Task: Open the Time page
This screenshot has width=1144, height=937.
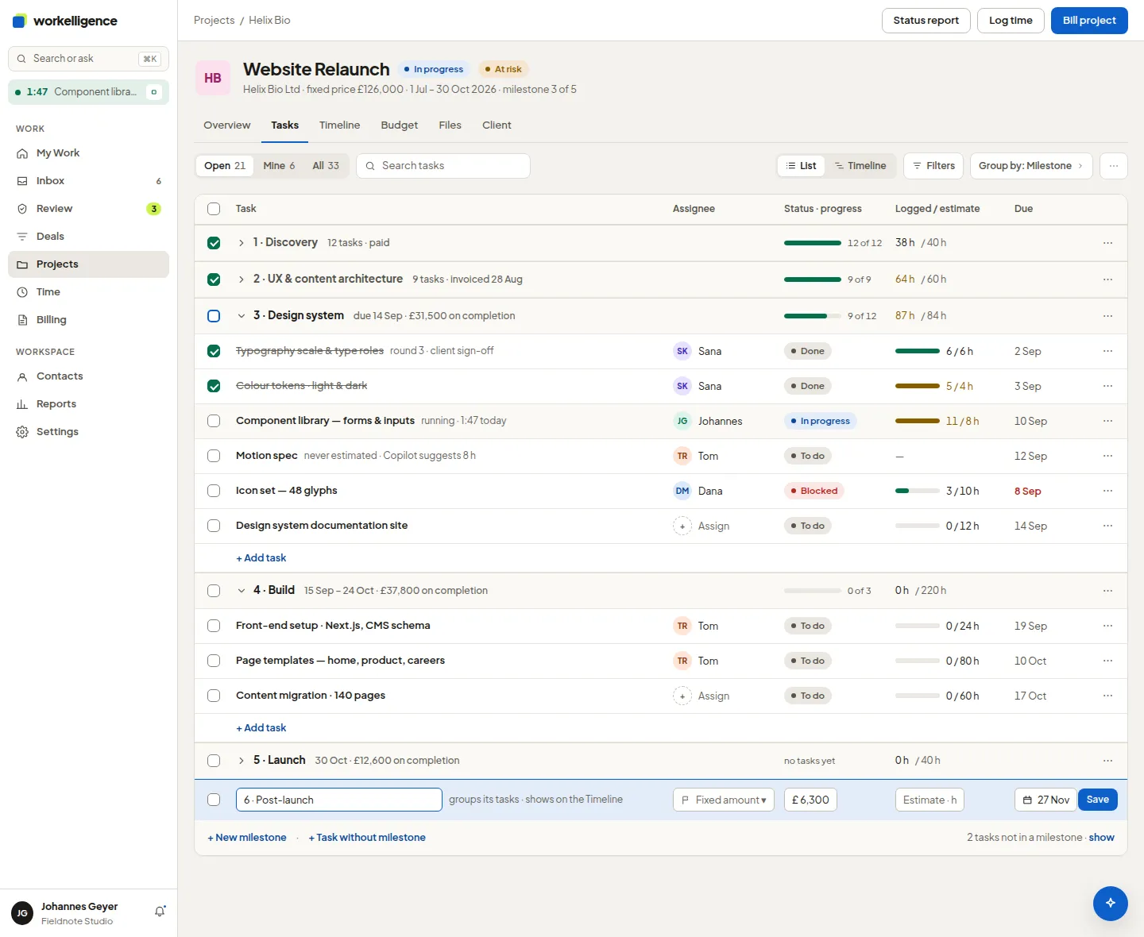Action: (x=88, y=292)
